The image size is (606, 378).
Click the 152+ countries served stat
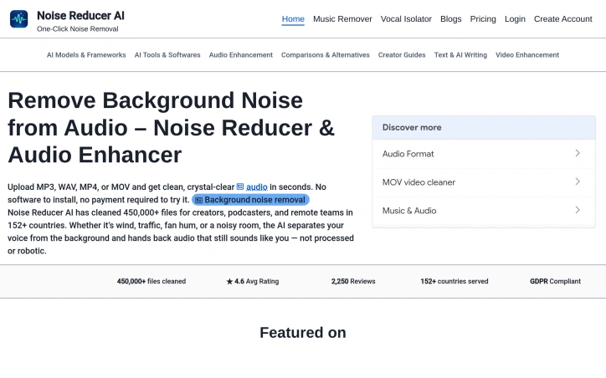(454, 282)
